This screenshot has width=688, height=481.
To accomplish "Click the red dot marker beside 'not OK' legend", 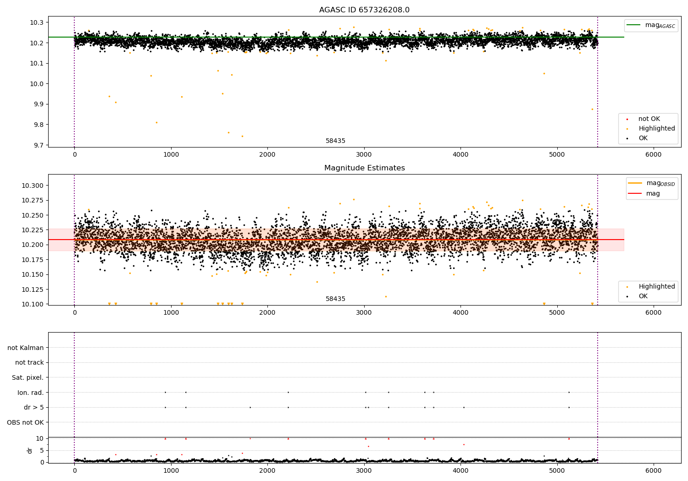I will coord(627,119).
